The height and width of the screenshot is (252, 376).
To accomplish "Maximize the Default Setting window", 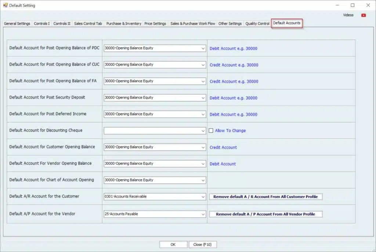I will 352,5.
